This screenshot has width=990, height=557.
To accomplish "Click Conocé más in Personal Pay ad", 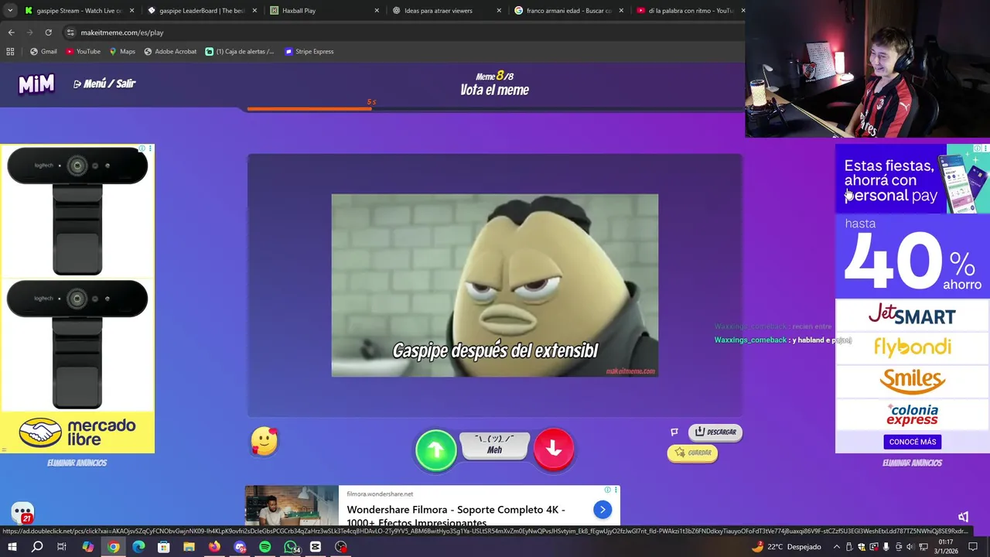I will tap(913, 442).
